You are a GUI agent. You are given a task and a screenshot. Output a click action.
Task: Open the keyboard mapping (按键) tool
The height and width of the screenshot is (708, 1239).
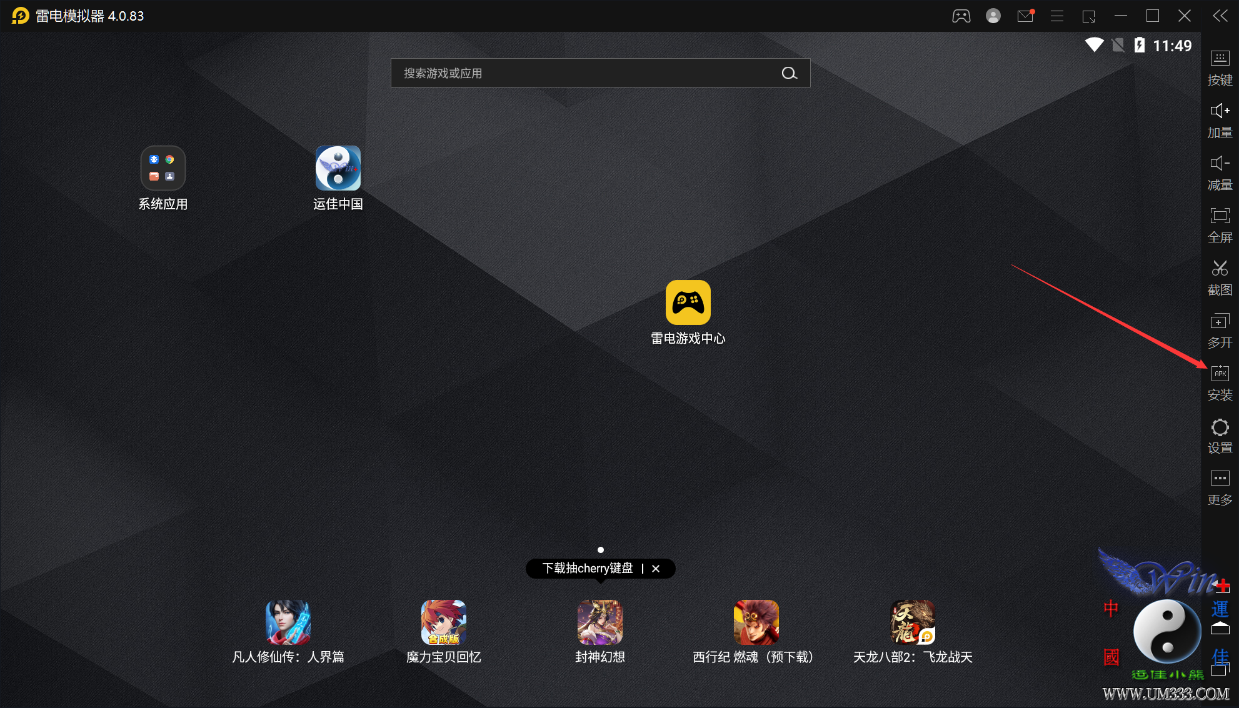coord(1220,59)
